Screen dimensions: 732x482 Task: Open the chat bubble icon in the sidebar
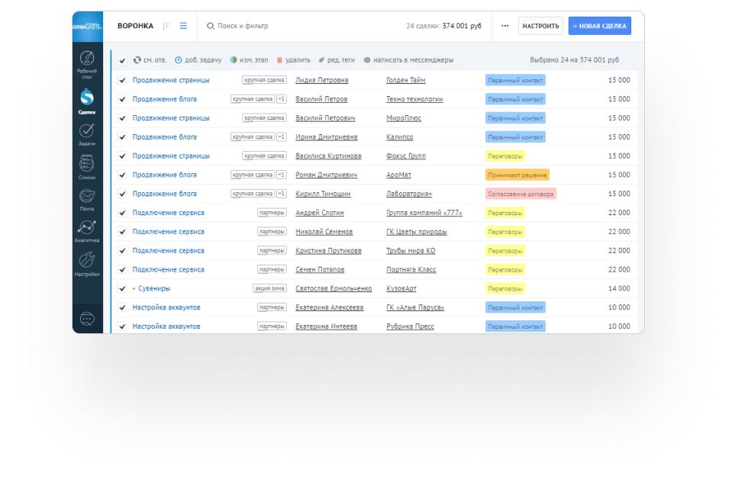tap(87, 319)
